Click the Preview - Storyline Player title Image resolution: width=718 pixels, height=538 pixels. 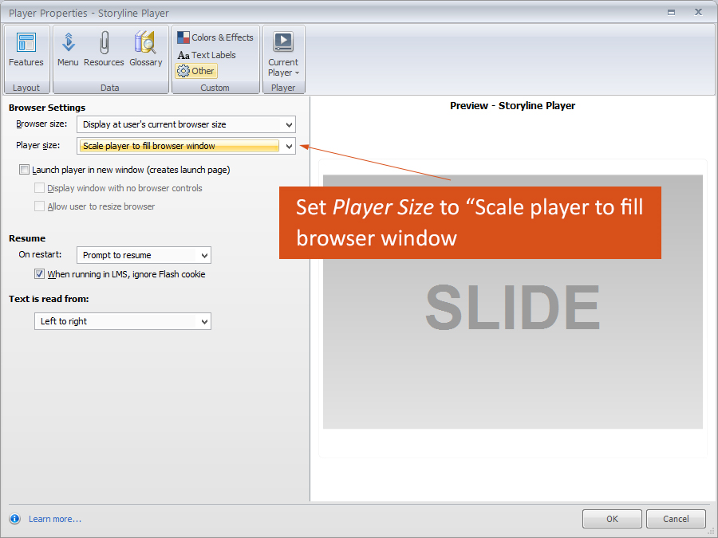click(512, 106)
